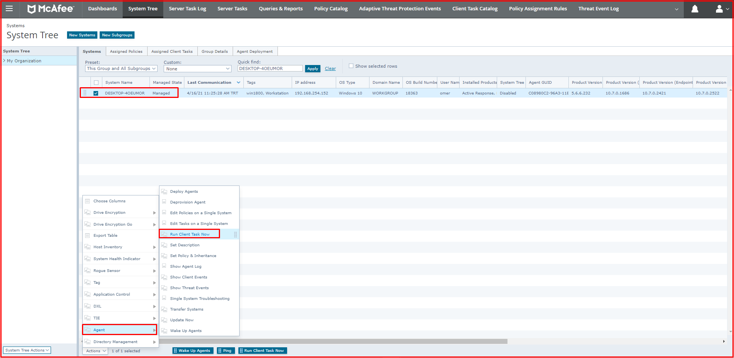Click the icon beside Update Now

[x=164, y=320]
